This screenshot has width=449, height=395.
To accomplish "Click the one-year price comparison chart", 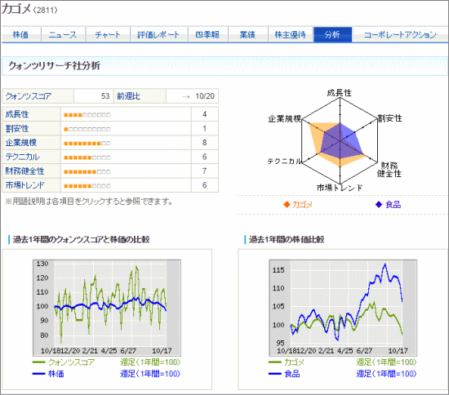I will click(x=343, y=308).
